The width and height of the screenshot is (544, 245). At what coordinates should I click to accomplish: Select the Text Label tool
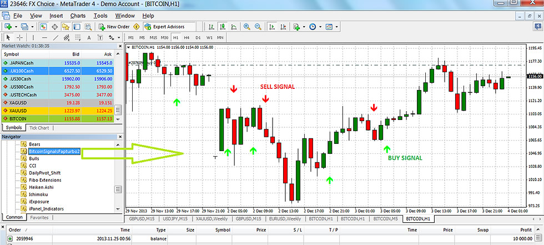[100, 37]
